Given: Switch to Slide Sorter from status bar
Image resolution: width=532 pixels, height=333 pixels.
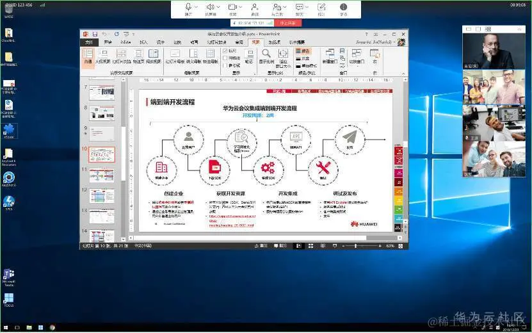Looking at the screenshot, I should coord(310,246).
